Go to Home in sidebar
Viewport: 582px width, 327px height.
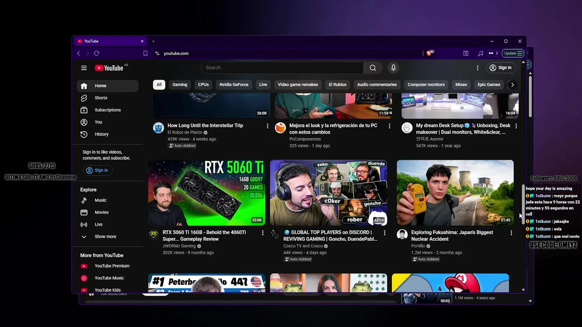pyautogui.click(x=108, y=86)
